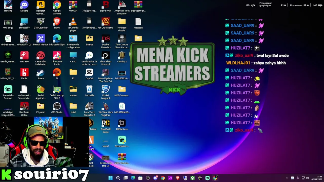Open Task View on the taskbar
The width and height of the screenshot is (324, 182).
tap(126, 178)
